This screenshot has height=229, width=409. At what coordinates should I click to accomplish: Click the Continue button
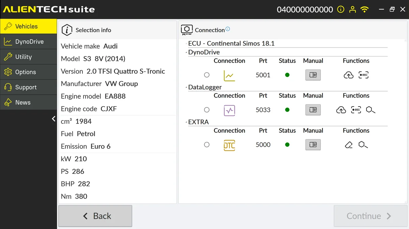[370, 216]
